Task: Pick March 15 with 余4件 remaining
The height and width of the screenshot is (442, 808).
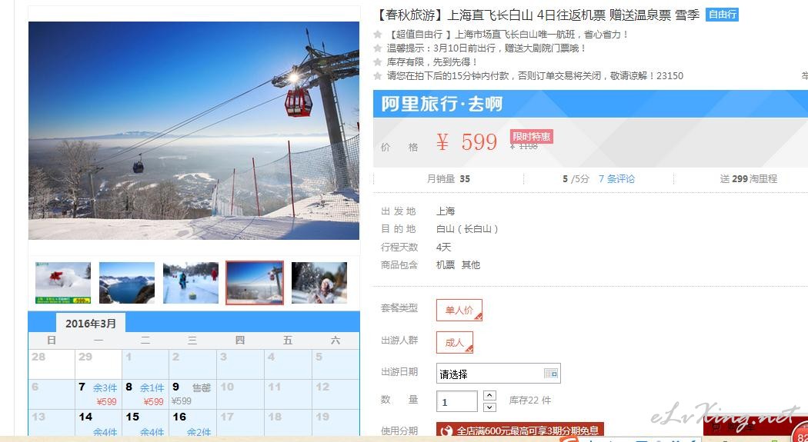Action: [145, 423]
